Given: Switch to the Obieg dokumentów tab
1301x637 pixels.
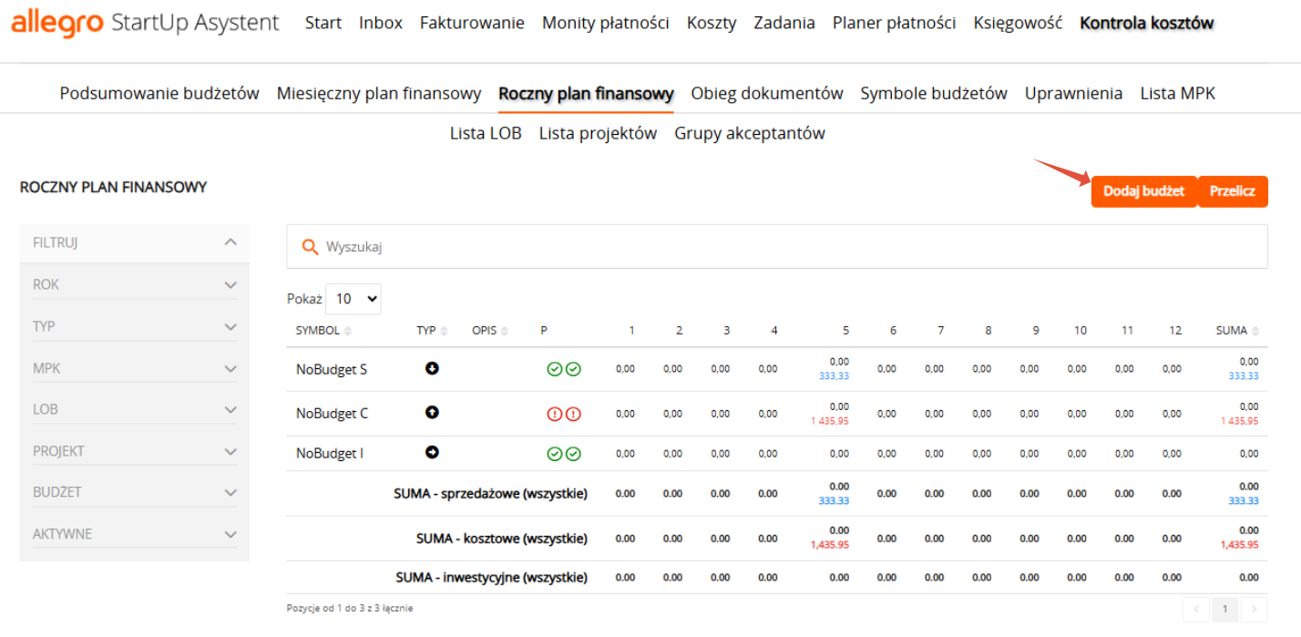Looking at the screenshot, I should click(767, 93).
